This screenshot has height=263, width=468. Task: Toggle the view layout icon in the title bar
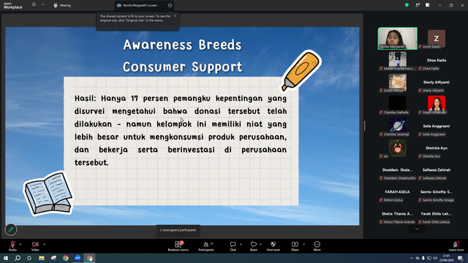coord(428,5)
